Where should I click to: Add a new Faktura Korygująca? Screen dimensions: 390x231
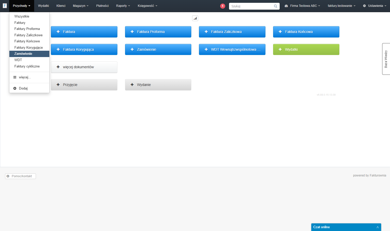pyautogui.click(x=84, y=49)
